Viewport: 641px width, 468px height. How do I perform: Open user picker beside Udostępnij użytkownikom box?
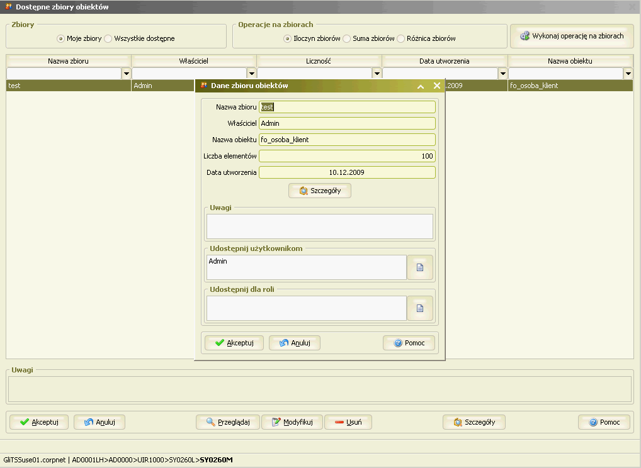pos(420,267)
